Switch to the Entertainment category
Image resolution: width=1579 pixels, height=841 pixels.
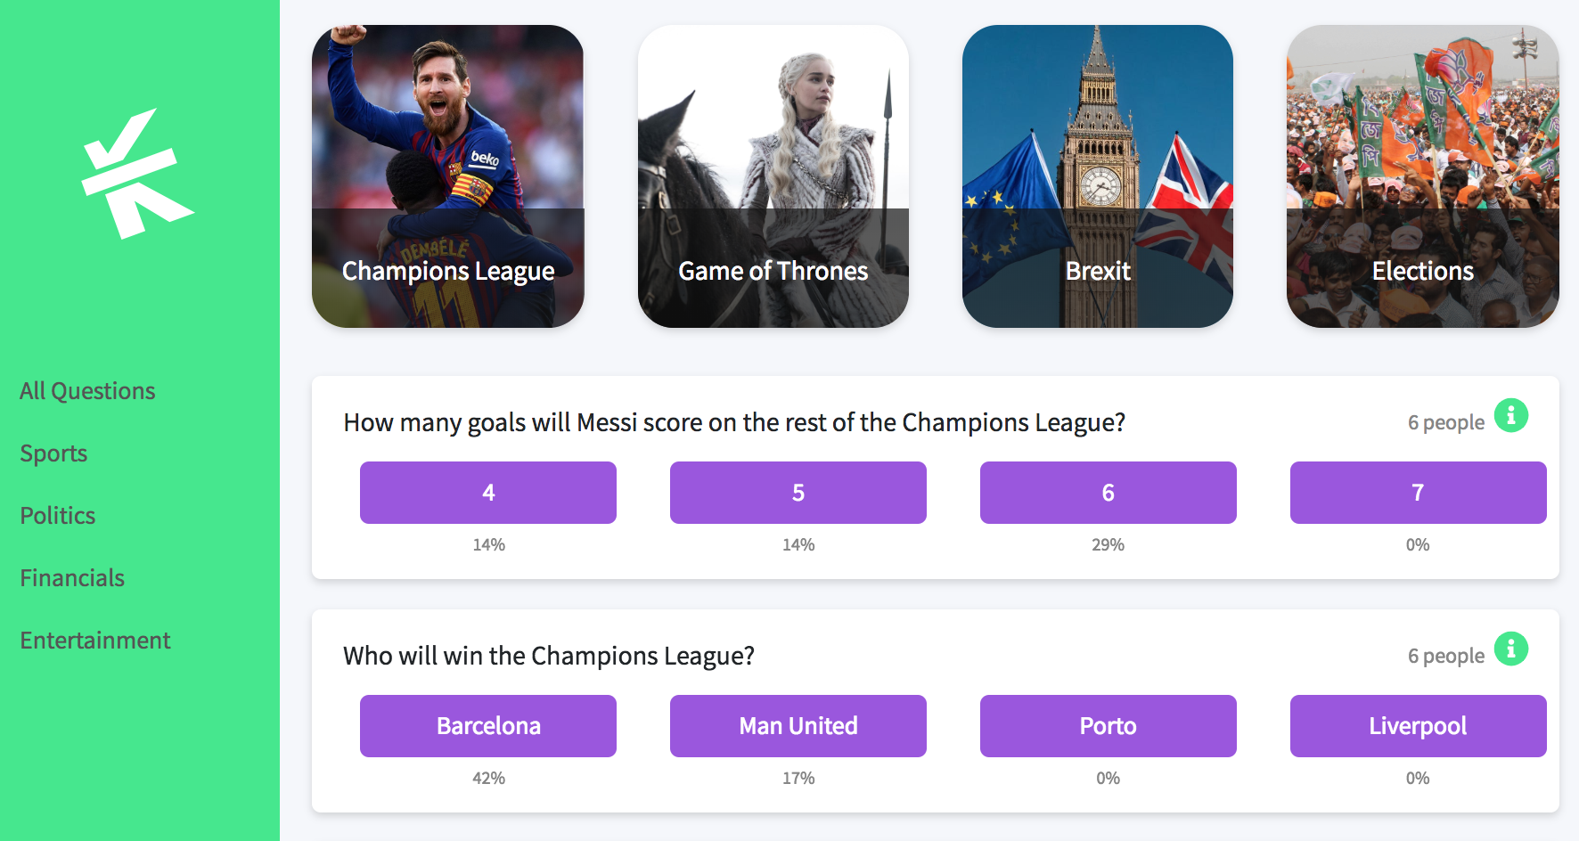pyautogui.click(x=95, y=641)
